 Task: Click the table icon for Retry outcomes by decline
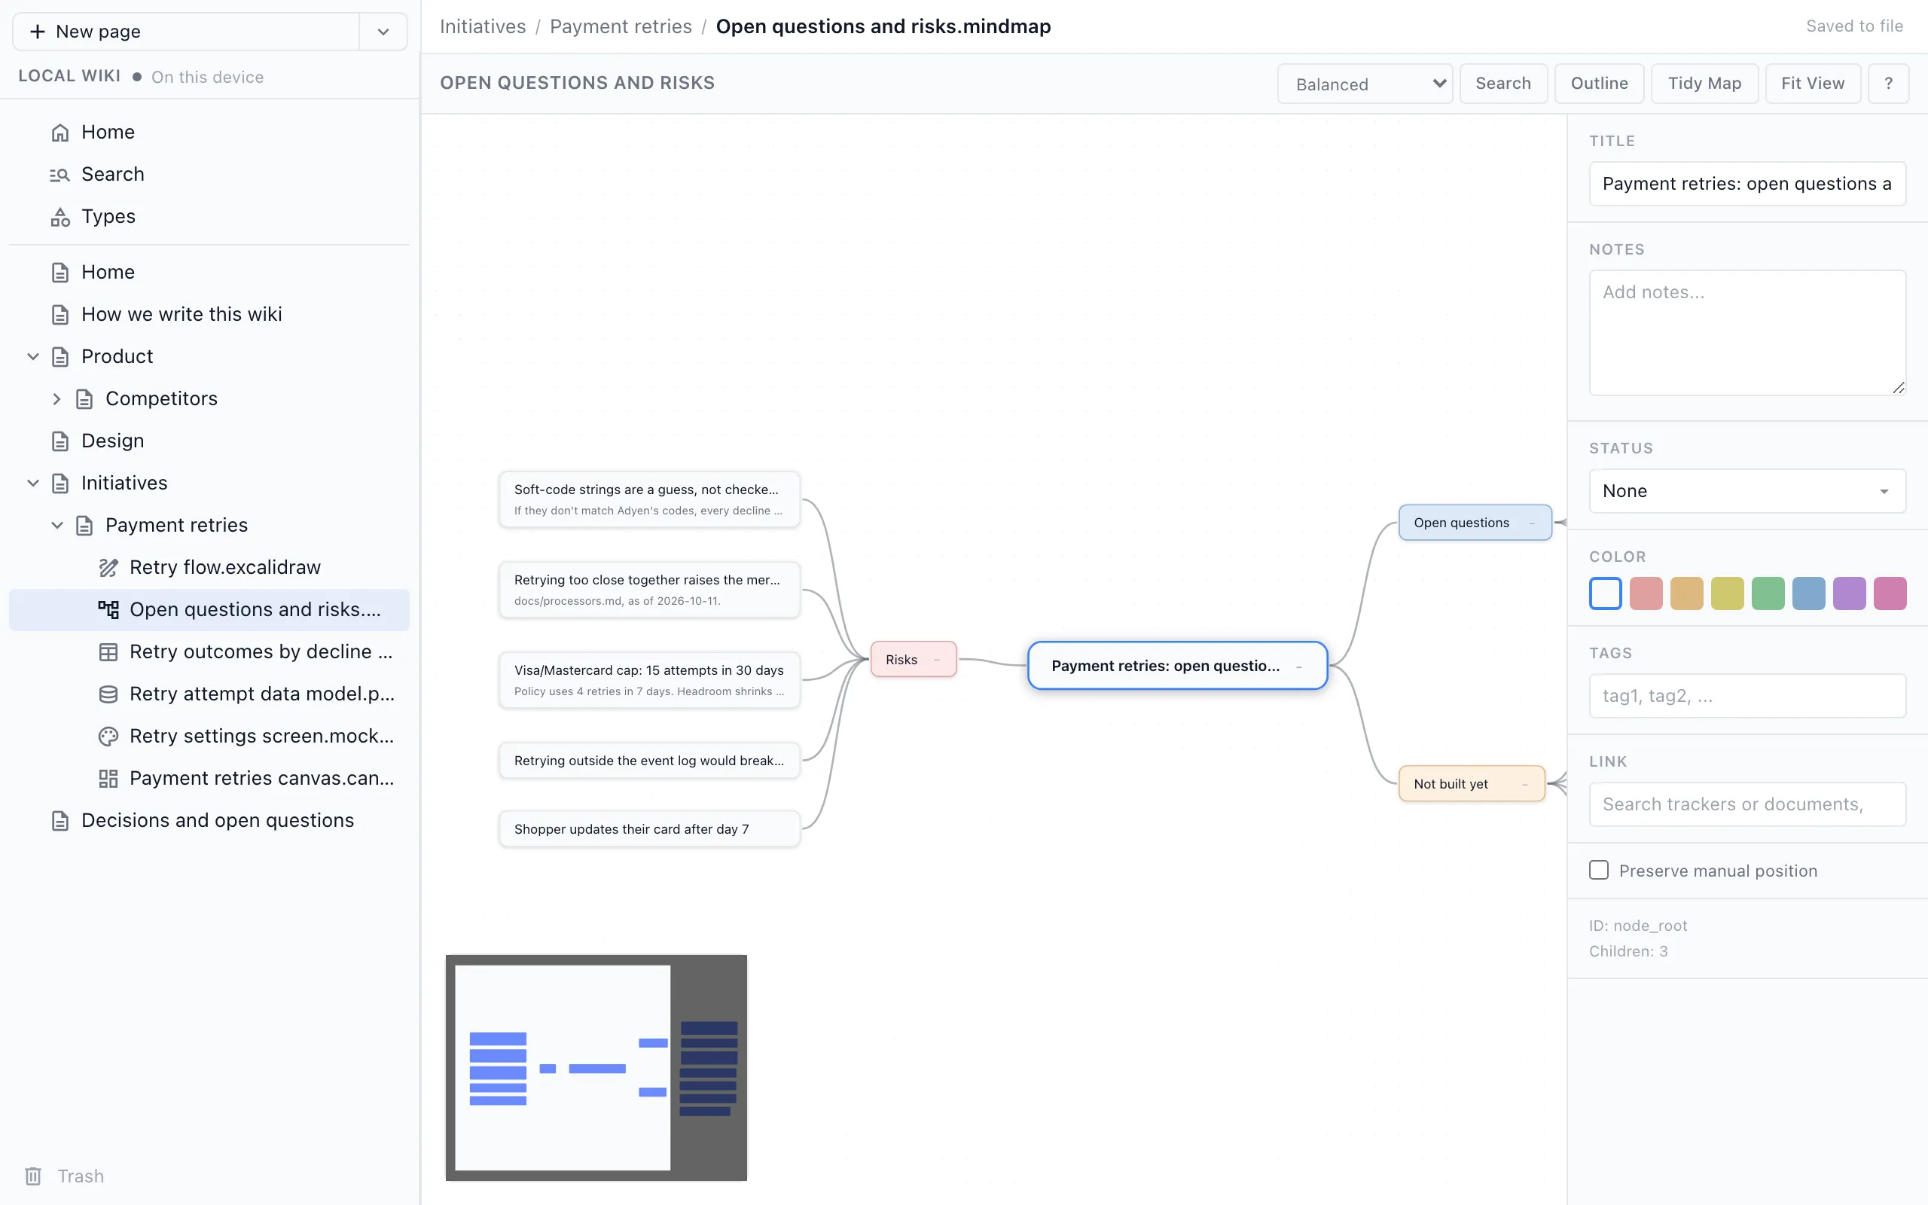[108, 652]
